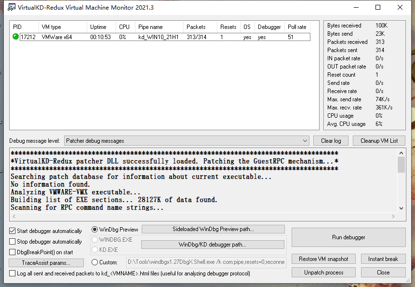Click Restore VM snapshot button
This screenshot has width=415, height=287.
point(323,259)
